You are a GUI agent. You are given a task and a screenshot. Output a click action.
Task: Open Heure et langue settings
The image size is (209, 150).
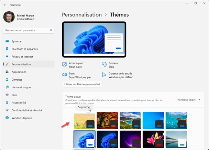29,87
